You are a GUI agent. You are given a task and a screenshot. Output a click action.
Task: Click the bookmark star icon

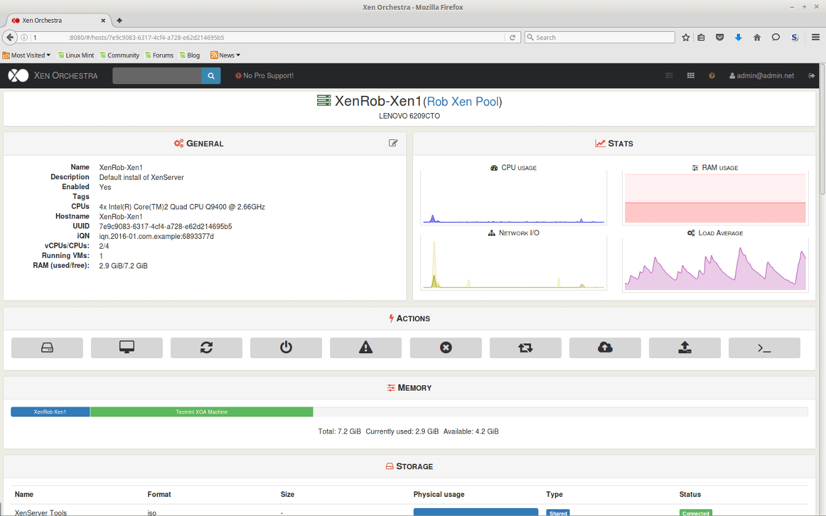click(686, 37)
